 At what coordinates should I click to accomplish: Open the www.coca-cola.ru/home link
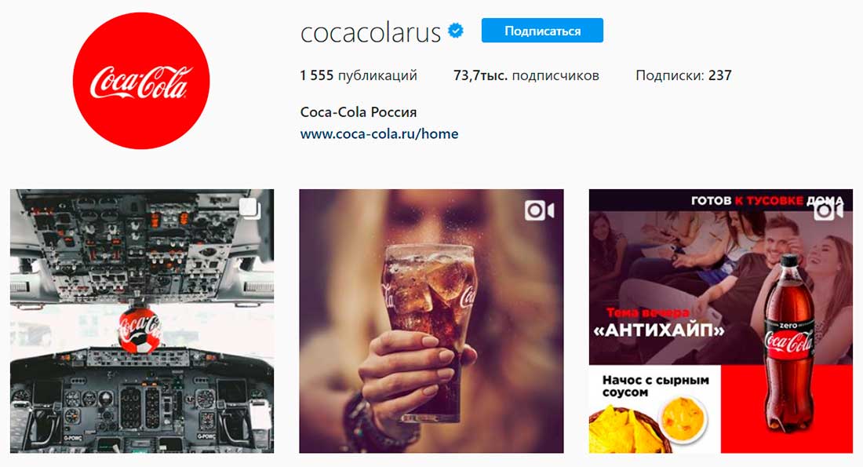(x=379, y=134)
